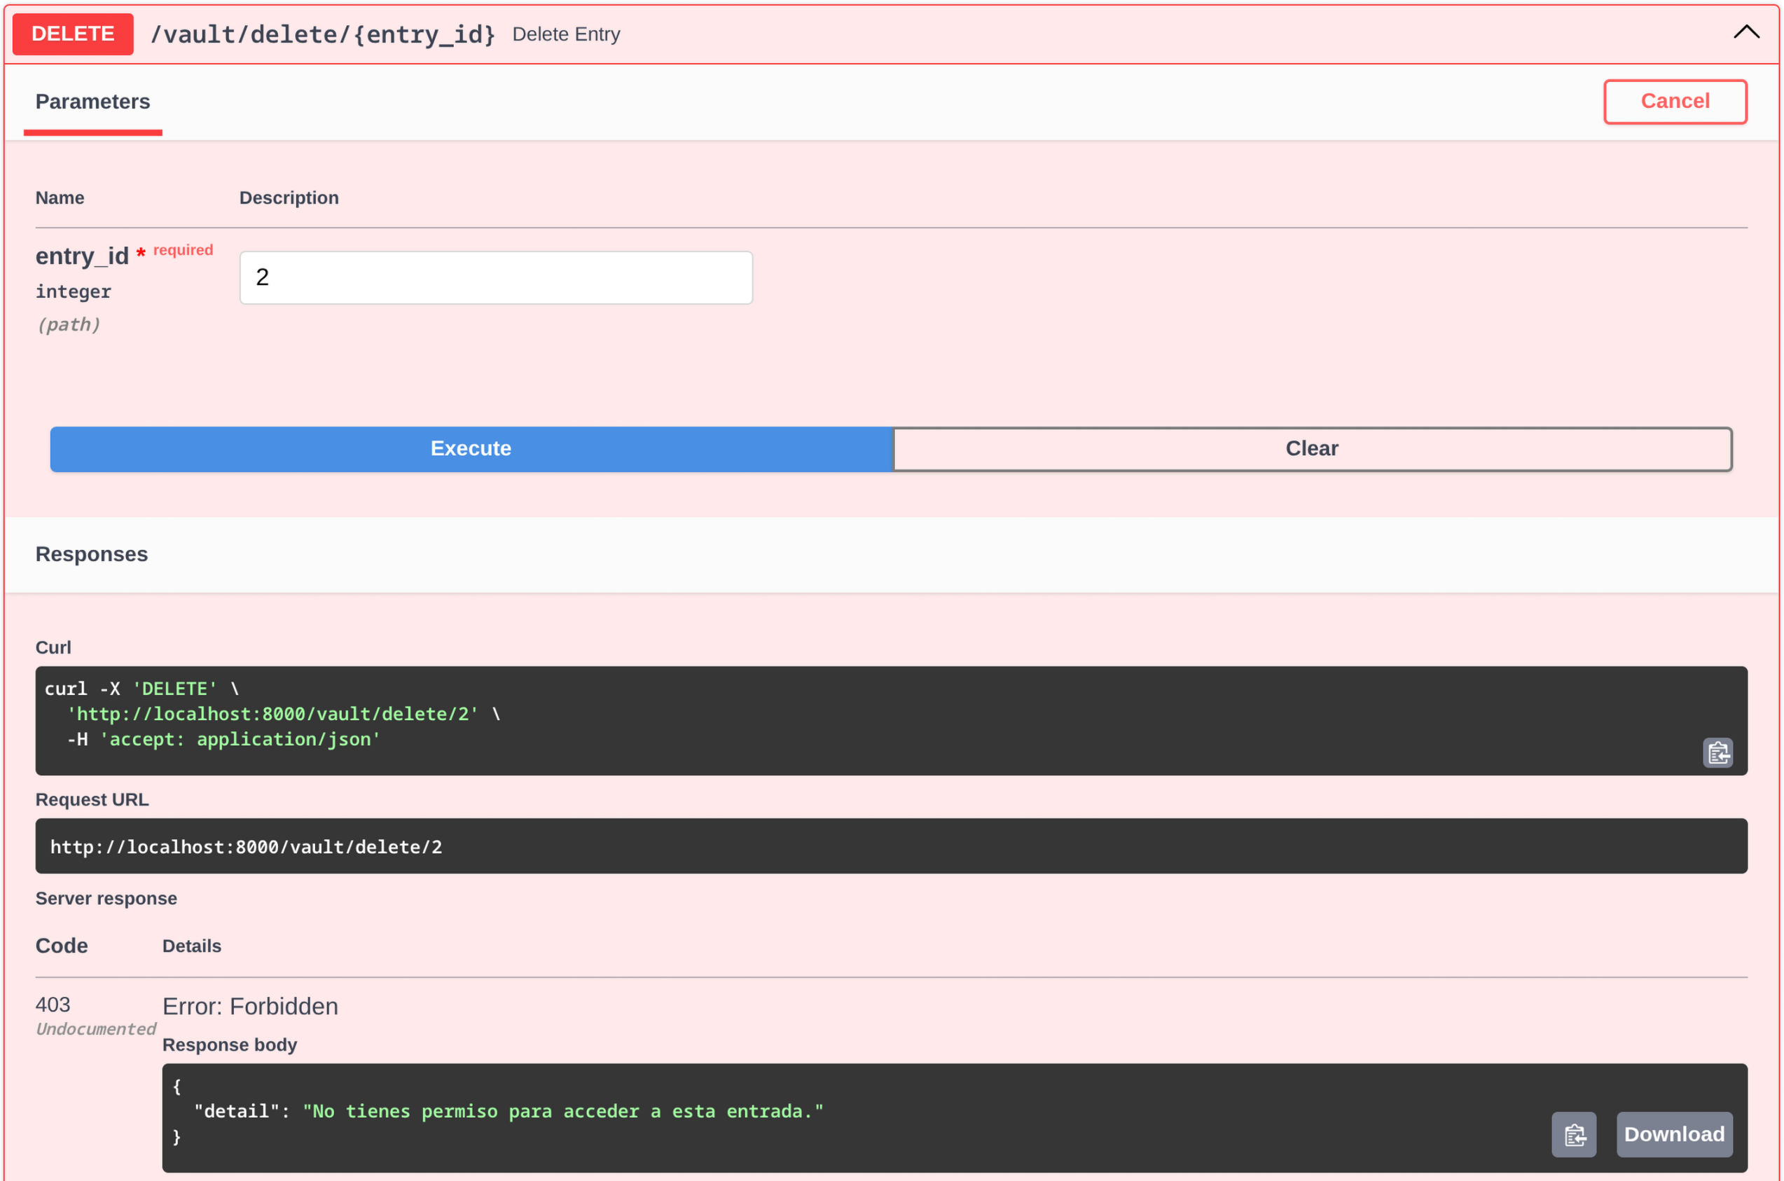
Task: Click the Delete Entry summary text
Action: click(567, 34)
